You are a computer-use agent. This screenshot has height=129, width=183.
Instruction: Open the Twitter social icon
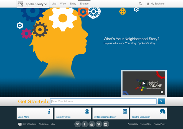[77, 124]
